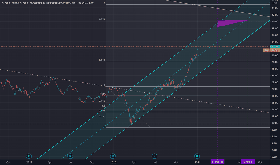This screenshot has height=165, width=280.
Task: Click the 26.00 price axis label
Action: click(x=275, y=69)
